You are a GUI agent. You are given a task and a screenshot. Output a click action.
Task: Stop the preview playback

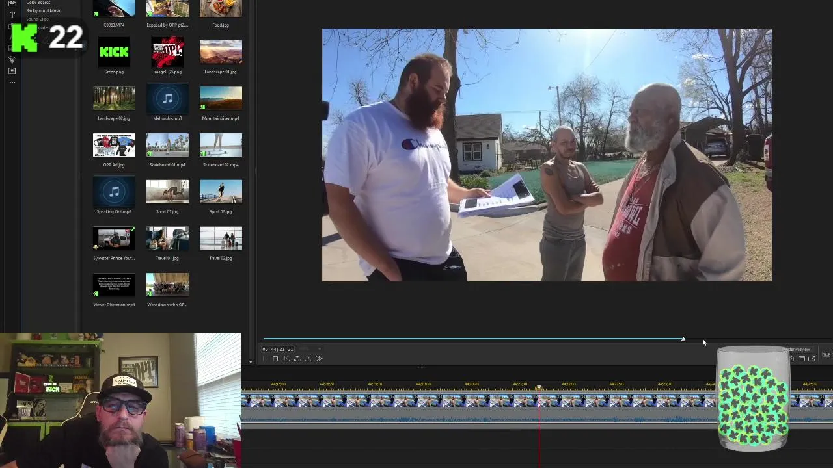[275, 359]
